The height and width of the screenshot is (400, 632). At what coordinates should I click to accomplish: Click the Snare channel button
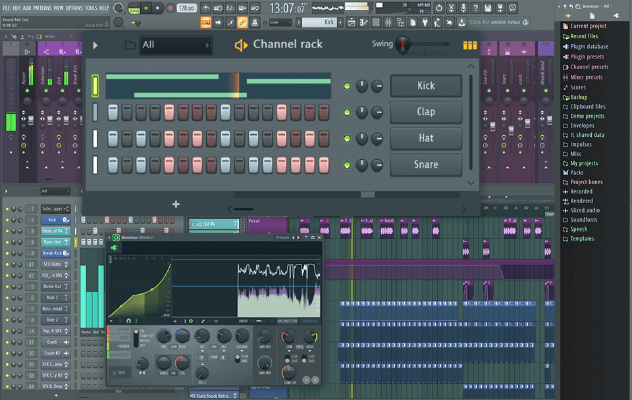pyautogui.click(x=425, y=165)
